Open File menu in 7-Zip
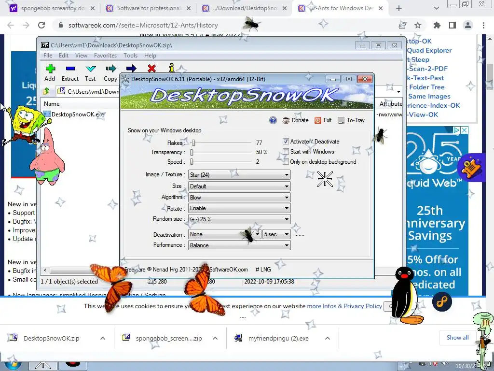Viewport: 494px width, 371px height. (x=48, y=56)
